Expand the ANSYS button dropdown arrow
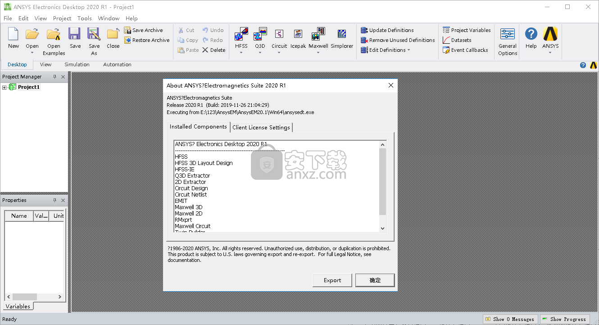 pos(550,53)
